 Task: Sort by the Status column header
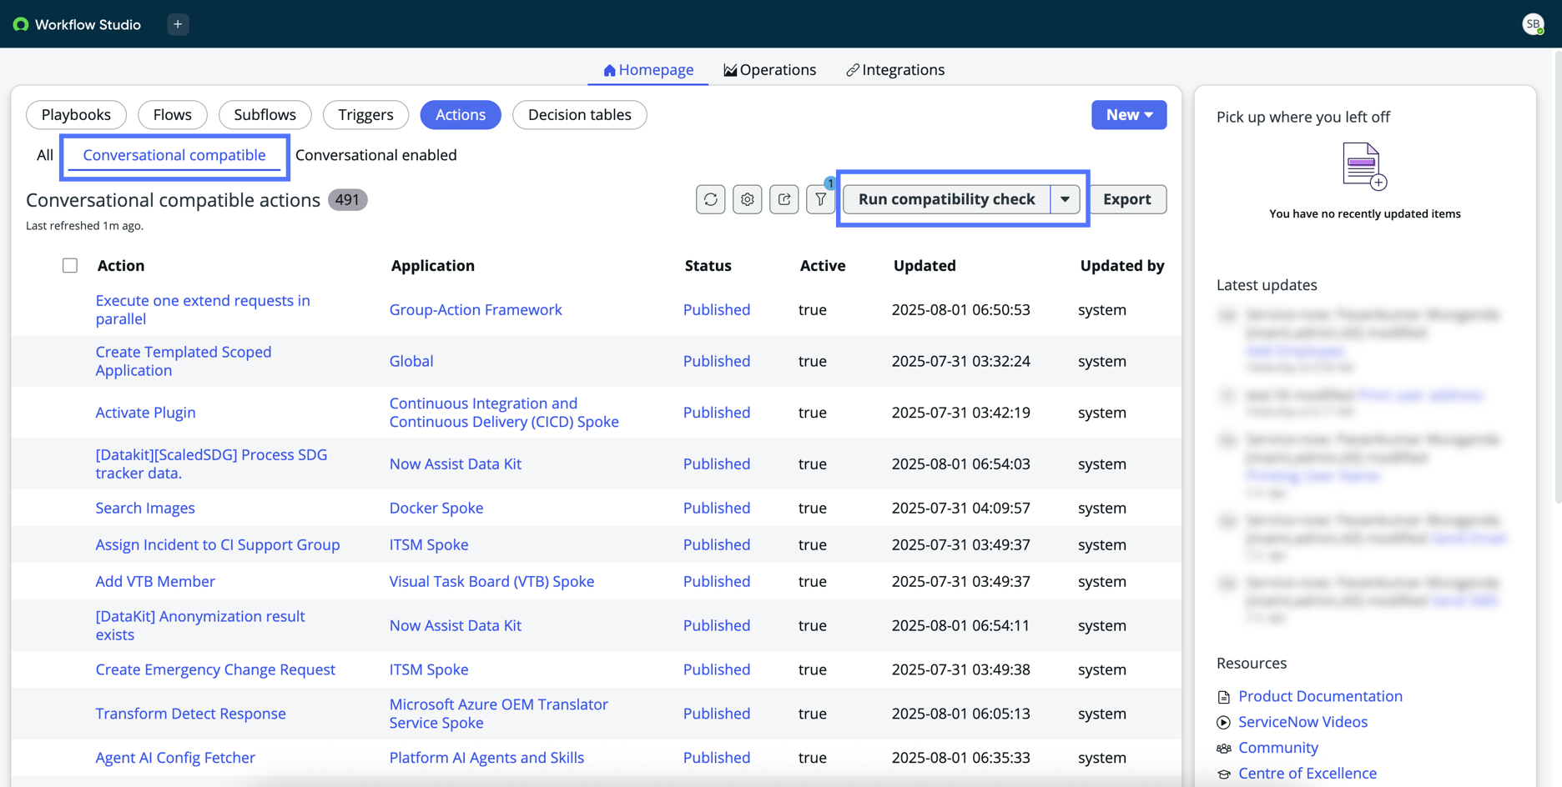tap(708, 265)
